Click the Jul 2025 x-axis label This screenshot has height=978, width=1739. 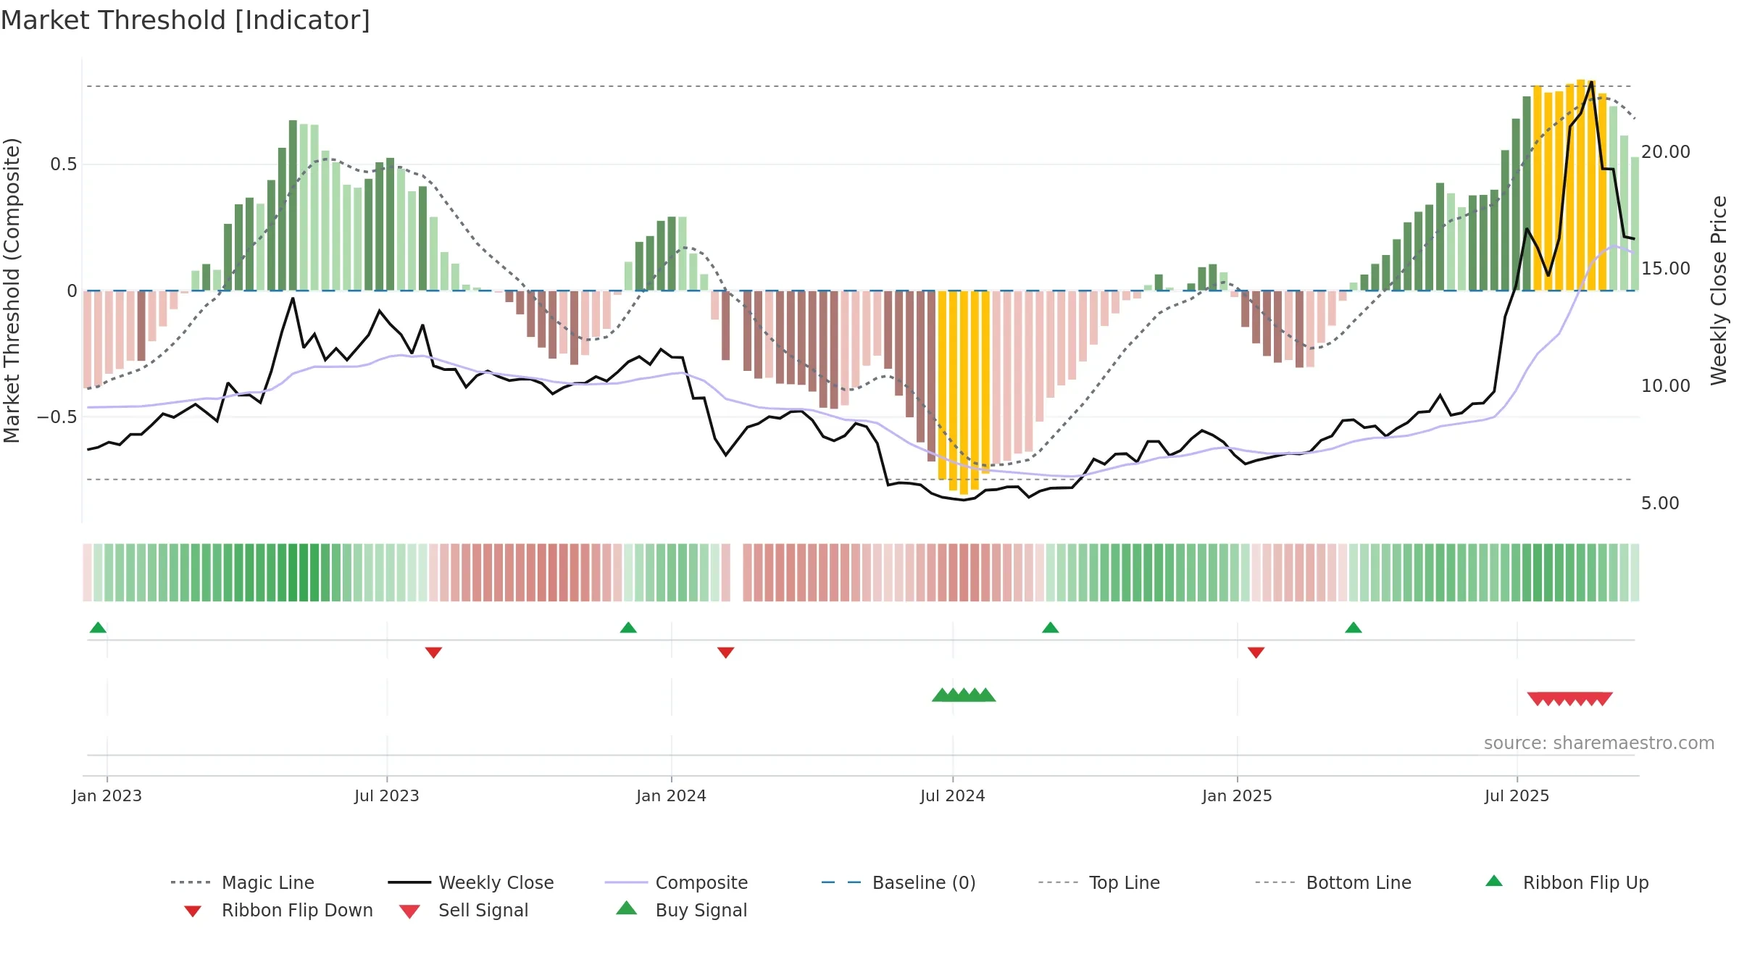pos(1517,796)
